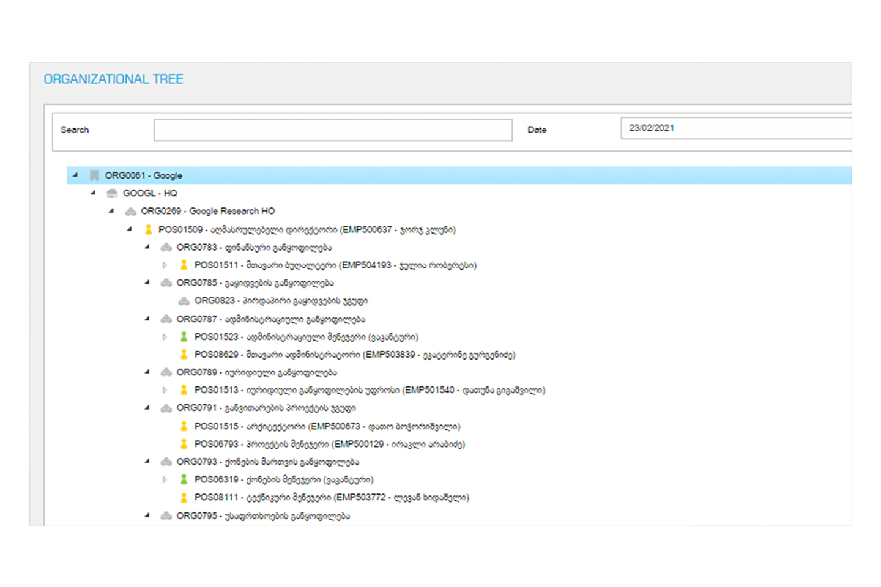The height and width of the screenshot is (587, 881).
Task: Click the yellow person icon beside POS01511
Action: (184, 265)
